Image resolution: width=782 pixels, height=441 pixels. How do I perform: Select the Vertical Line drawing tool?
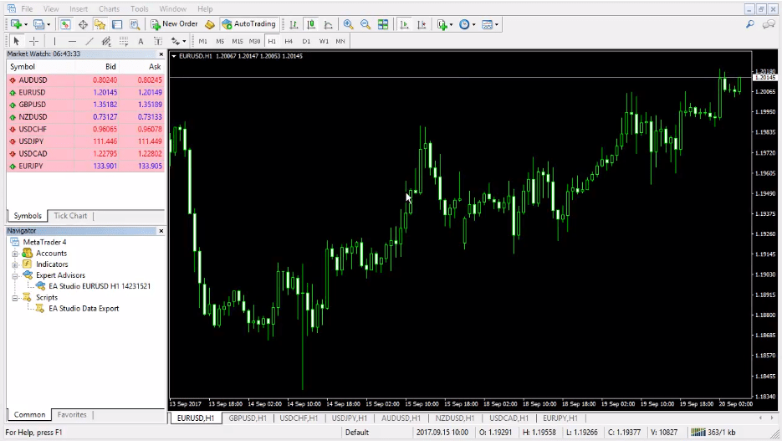54,41
